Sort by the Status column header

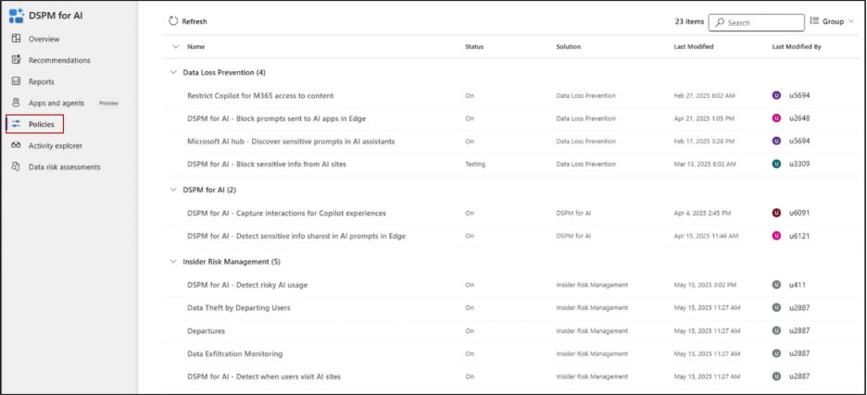474,46
